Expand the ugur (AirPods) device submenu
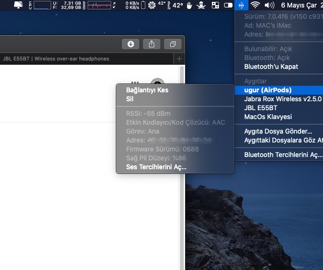323x270 pixels. [x=268, y=90]
